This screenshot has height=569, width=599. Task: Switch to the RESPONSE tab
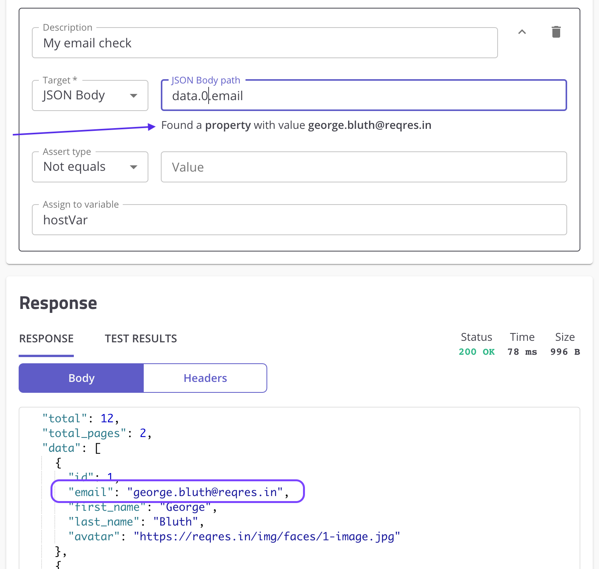click(46, 339)
